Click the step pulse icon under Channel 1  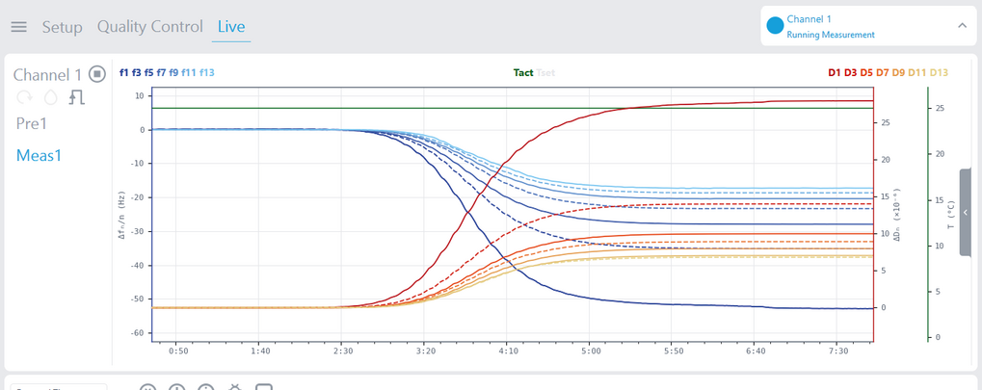click(76, 97)
